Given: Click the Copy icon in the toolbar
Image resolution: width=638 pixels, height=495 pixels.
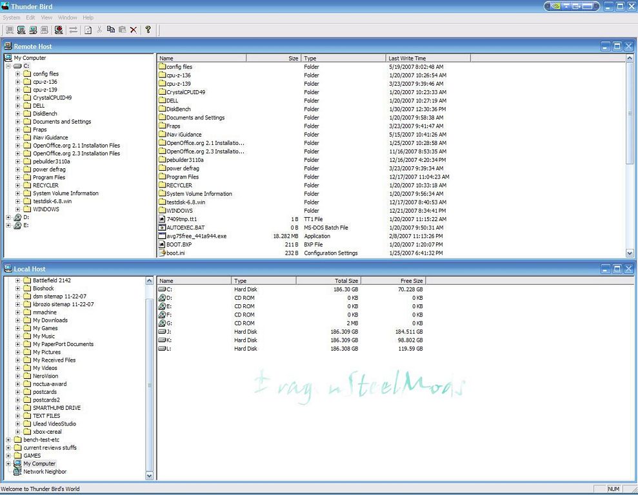Looking at the screenshot, I should coord(110,30).
